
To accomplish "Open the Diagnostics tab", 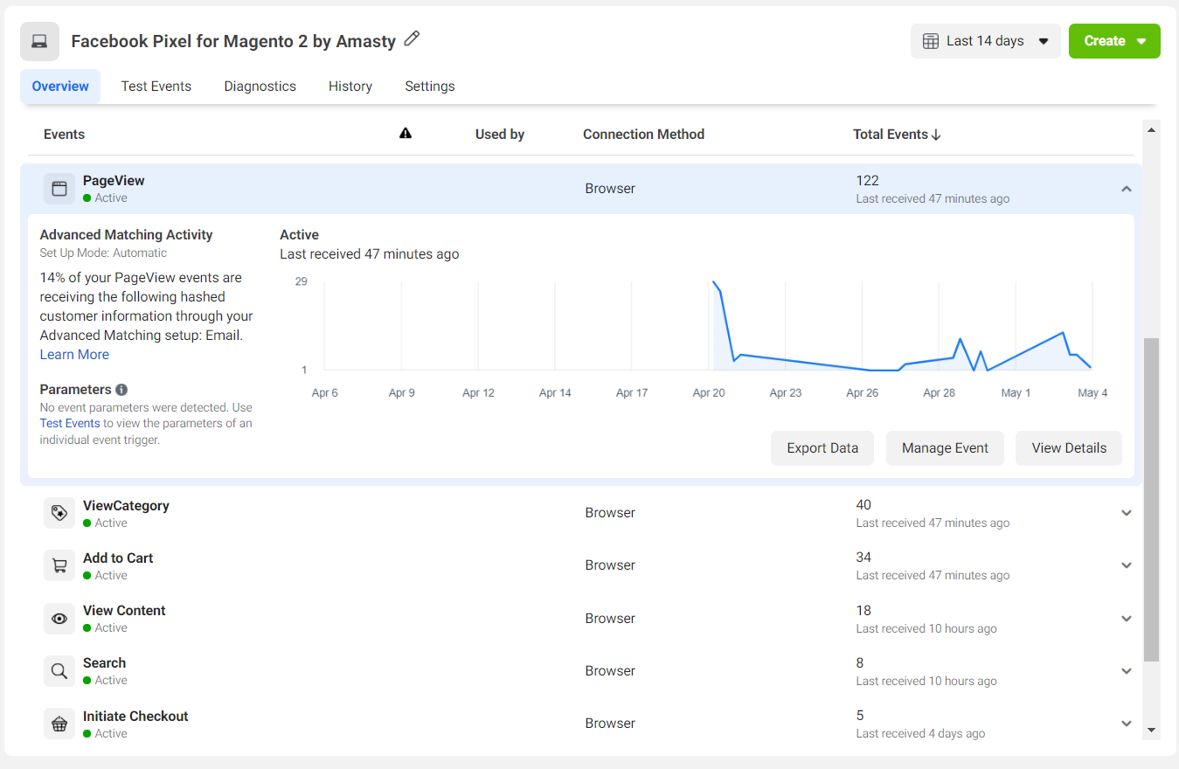I will [260, 86].
